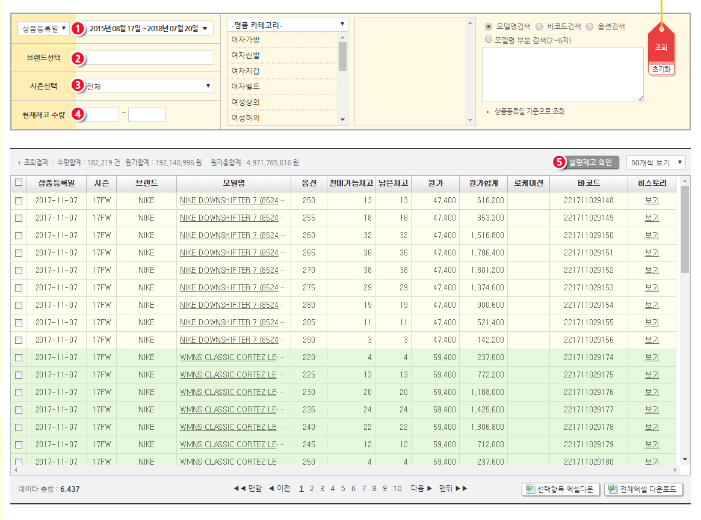This screenshot has width=701, height=520.
Task: Select the 모델명검색 radio button
Action: [x=489, y=27]
